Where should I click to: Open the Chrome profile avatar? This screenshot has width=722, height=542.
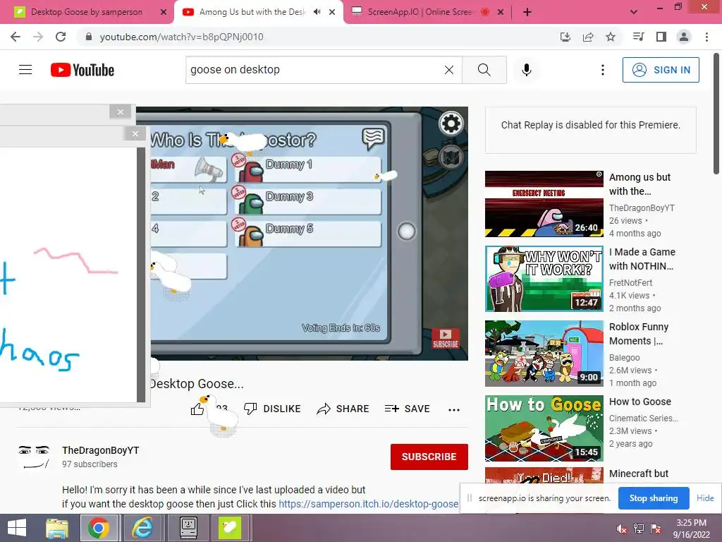[684, 37]
